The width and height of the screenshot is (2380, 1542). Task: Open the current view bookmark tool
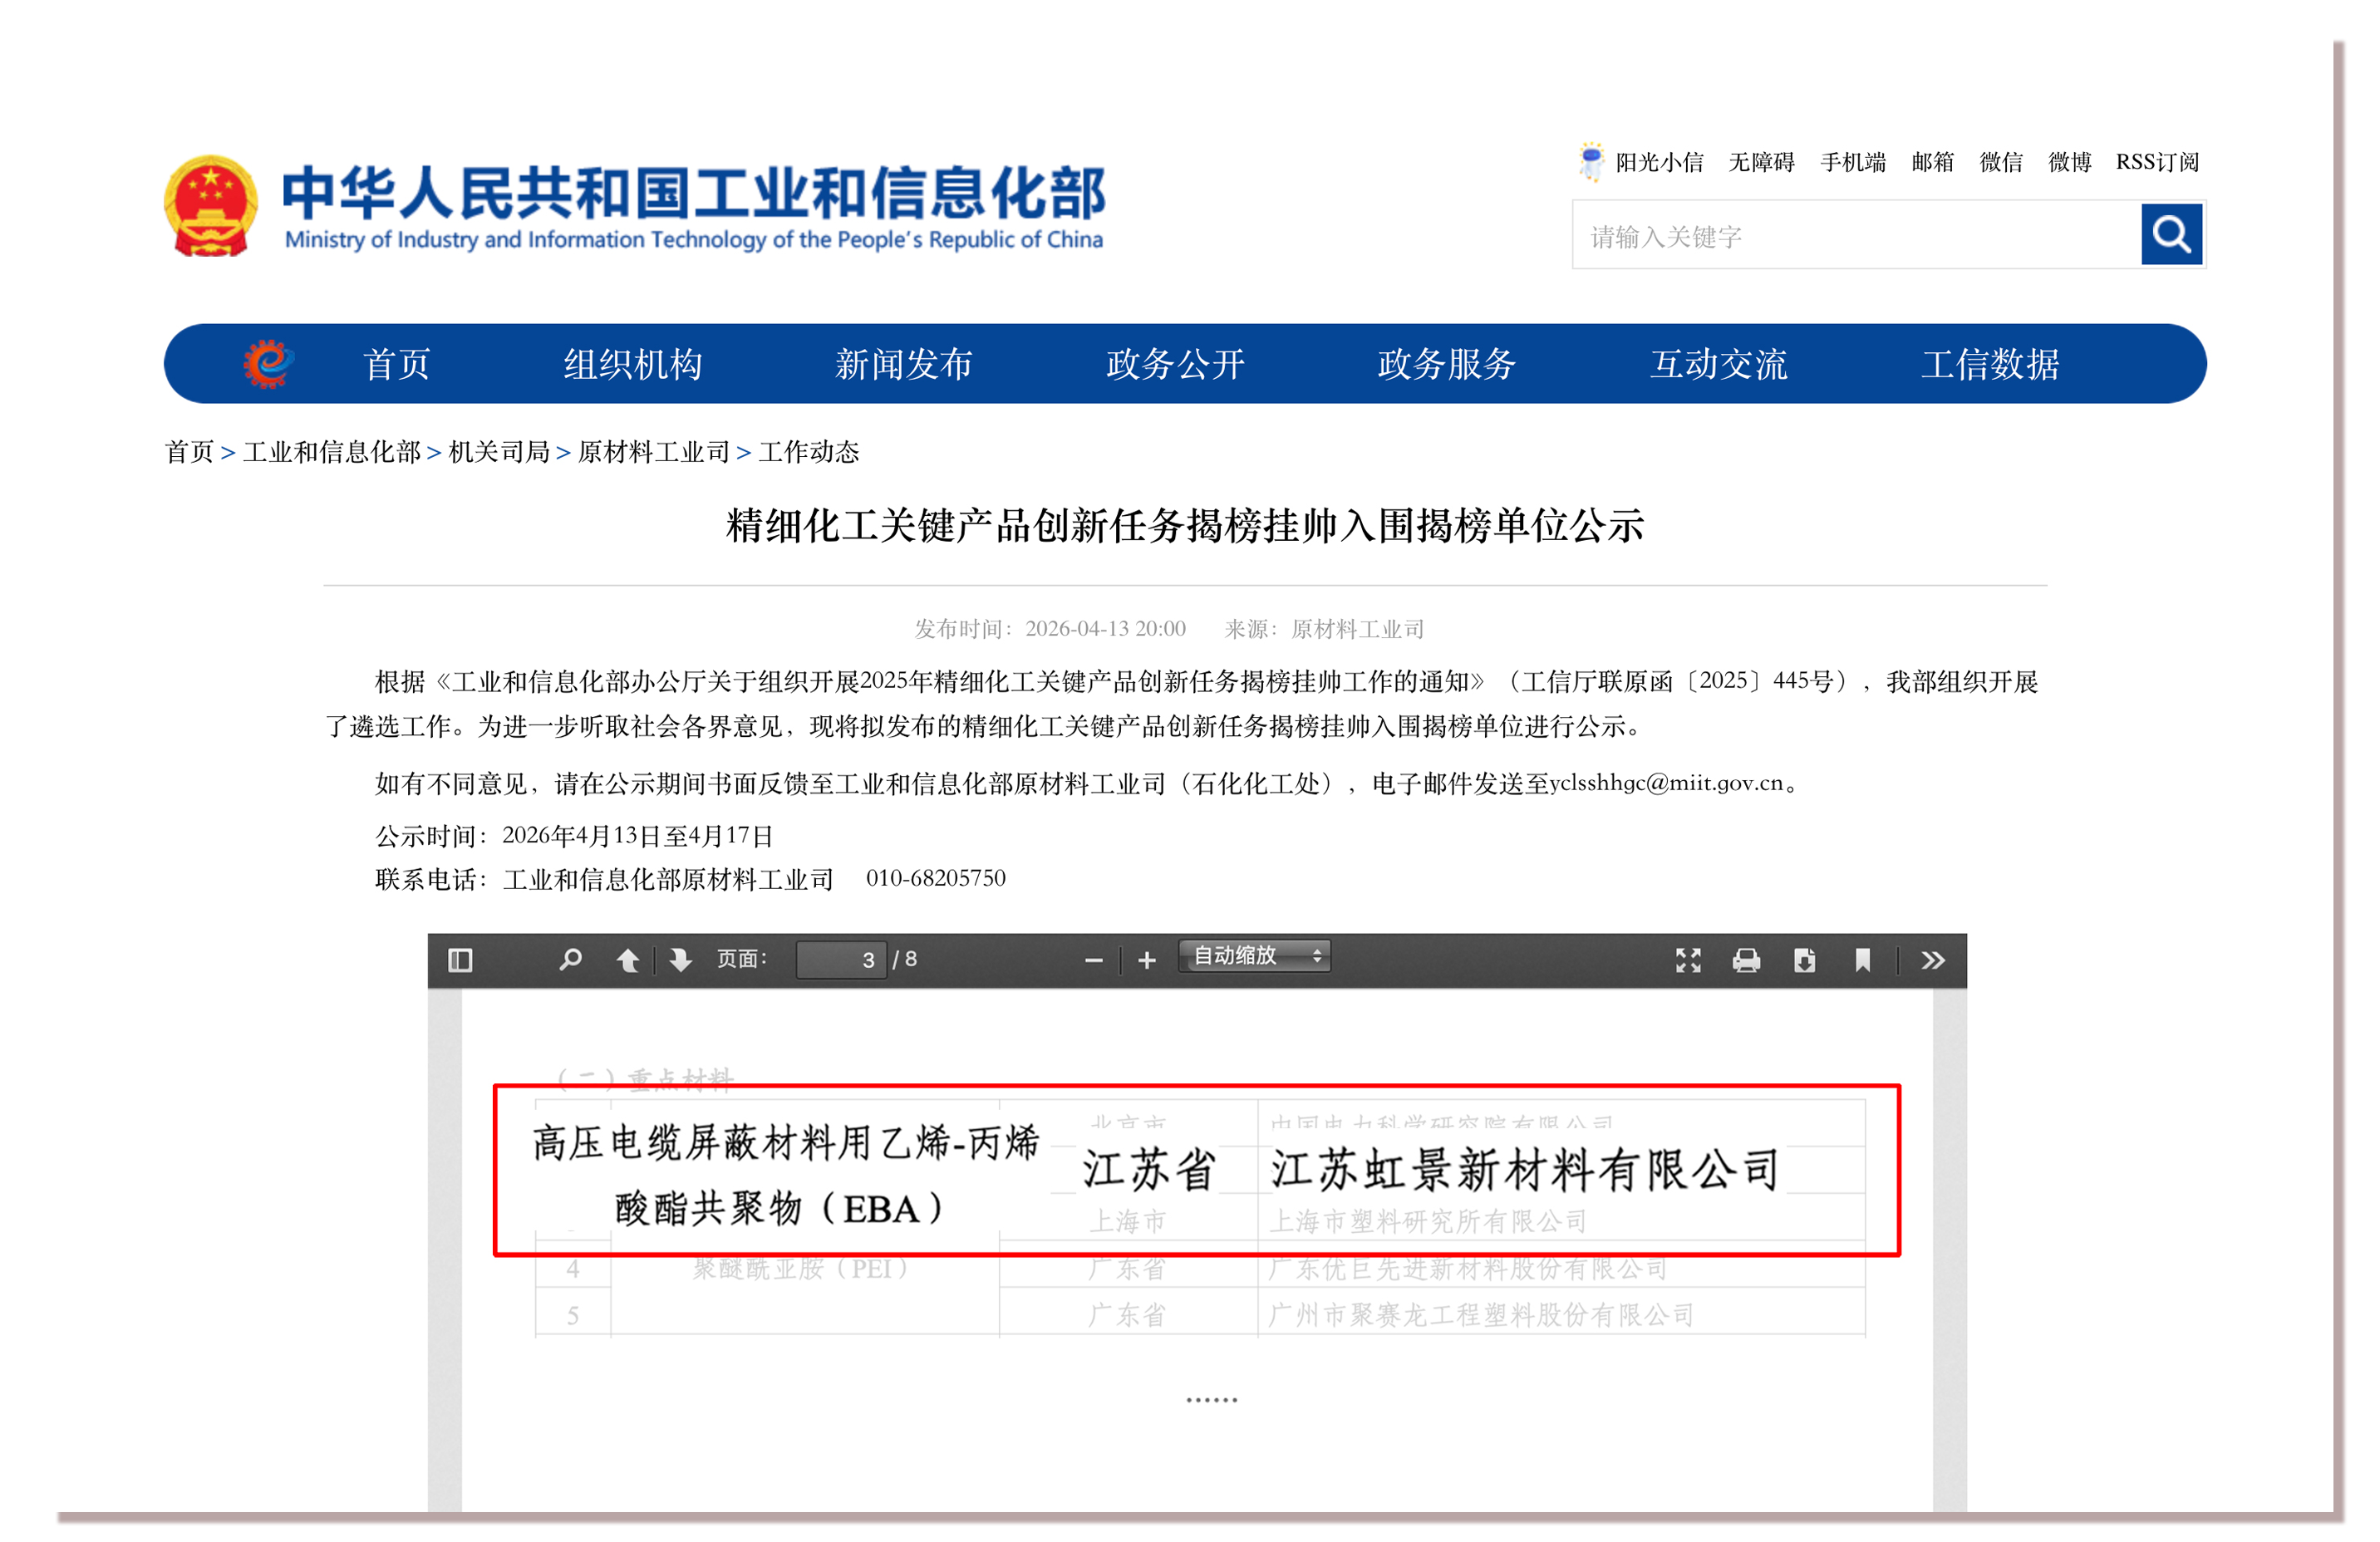coord(1862,960)
